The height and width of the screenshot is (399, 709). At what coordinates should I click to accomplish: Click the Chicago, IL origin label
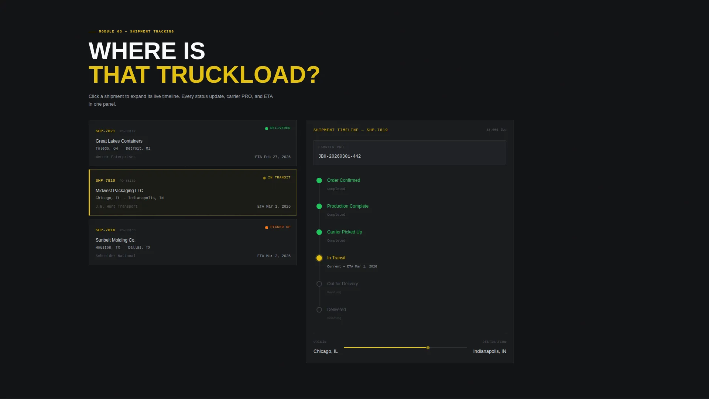pyautogui.click(x=325, y=351)
